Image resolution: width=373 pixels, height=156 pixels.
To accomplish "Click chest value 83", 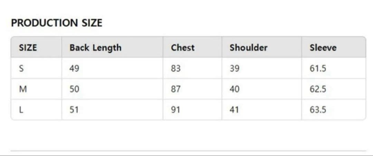I will [175, 69].
